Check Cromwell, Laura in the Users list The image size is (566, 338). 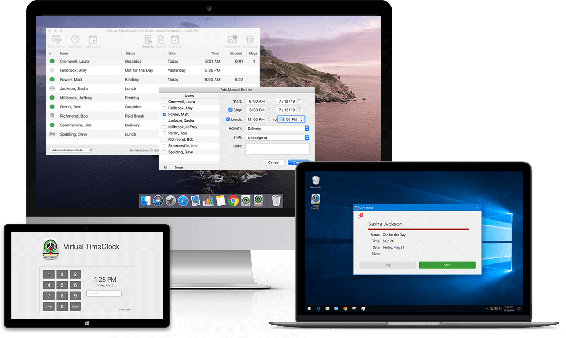pos(165,102)
